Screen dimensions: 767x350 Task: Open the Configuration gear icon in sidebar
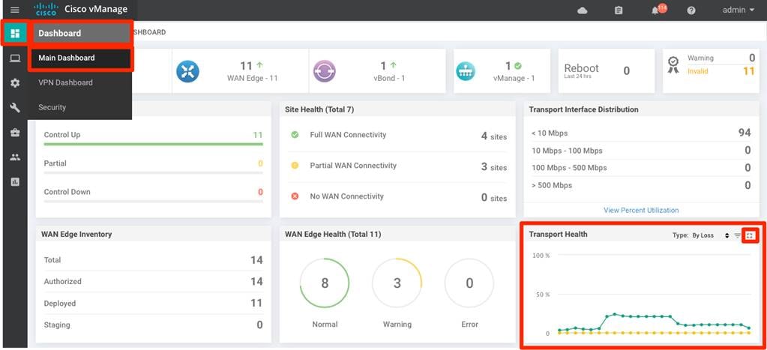15,83
